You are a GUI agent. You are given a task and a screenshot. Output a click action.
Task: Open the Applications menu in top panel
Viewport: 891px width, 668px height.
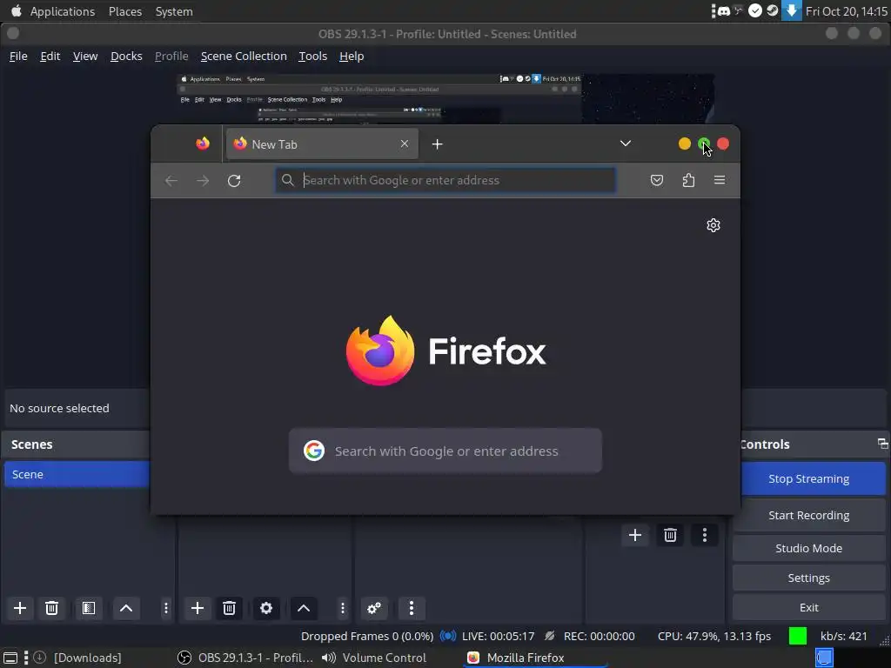(63, 11)
